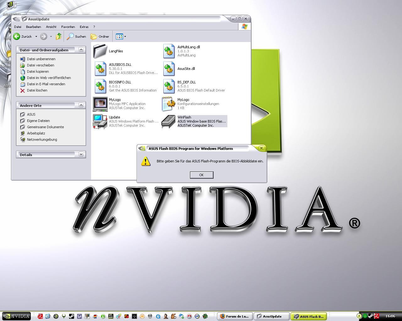Go to the ASUS folder link

(31, 114)
